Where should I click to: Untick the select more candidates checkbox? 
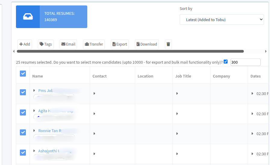[x=225, y=62]
